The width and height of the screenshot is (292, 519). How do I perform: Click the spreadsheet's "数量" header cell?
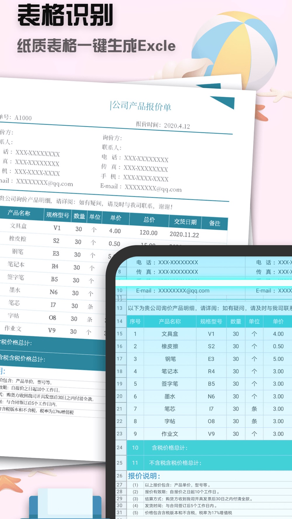(236, 321)
